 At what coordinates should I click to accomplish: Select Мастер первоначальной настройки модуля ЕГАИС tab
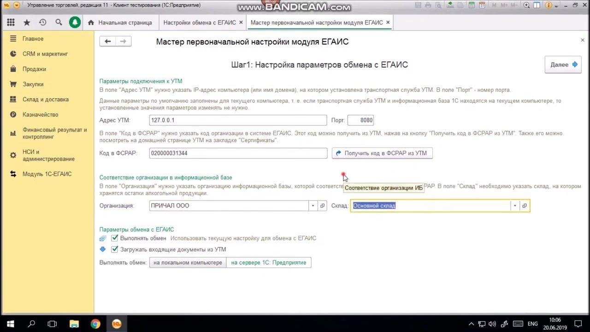click(317, 22)
